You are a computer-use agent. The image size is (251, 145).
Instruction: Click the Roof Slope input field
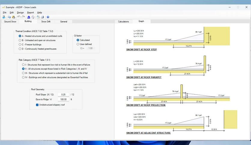click(63, 95)
